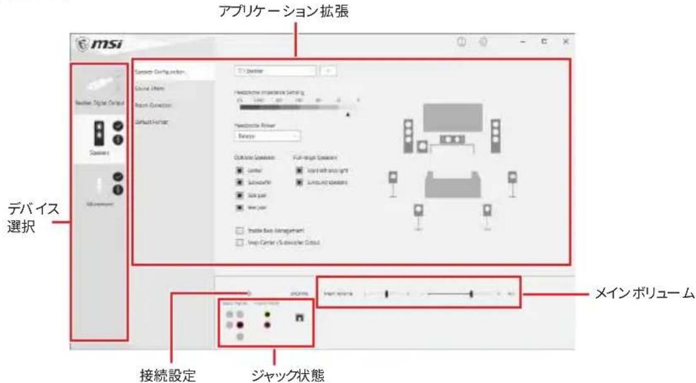Screen dimensions: 696x383
Task: Test the front left speaker in diagram
Action: (x=408, y=136)
